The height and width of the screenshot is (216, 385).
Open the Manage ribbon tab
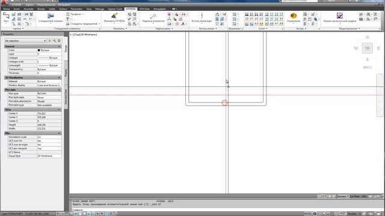click(99, 9)
